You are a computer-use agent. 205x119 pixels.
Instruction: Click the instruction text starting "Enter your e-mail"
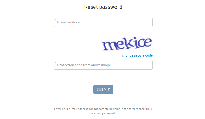click(103, 109)
